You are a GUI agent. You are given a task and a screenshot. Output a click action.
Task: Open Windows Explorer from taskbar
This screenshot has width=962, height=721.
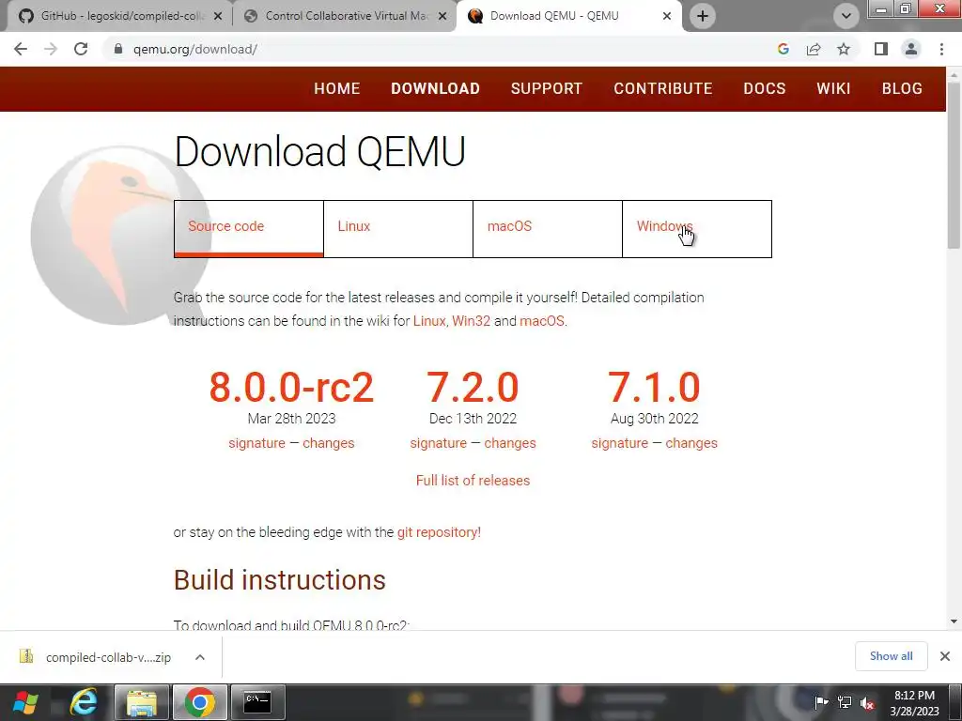(141, 702)
